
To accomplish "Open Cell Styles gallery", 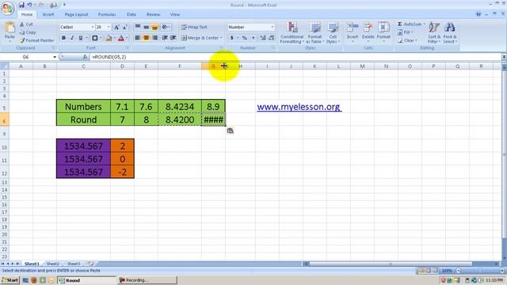I will click(x=333, y=32).
